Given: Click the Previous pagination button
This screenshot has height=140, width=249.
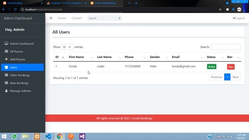Looking at the screenshot, I should click(216, 77).
